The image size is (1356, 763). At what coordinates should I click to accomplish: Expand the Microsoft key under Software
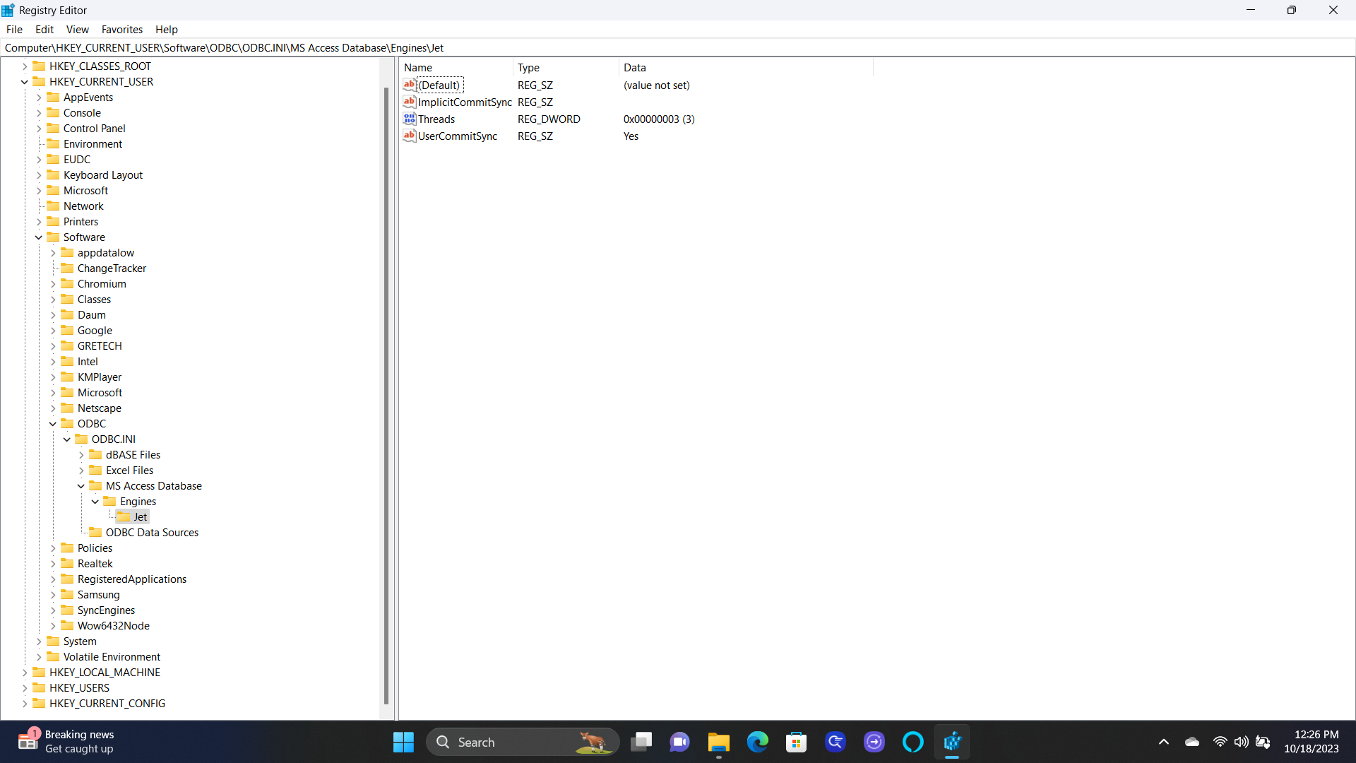(53, 393)
